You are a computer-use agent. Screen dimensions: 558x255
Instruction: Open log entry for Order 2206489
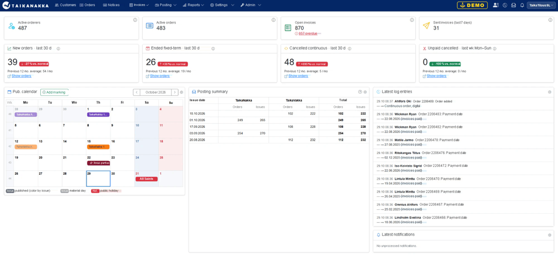pyautogui.click(x=463, y=103)
